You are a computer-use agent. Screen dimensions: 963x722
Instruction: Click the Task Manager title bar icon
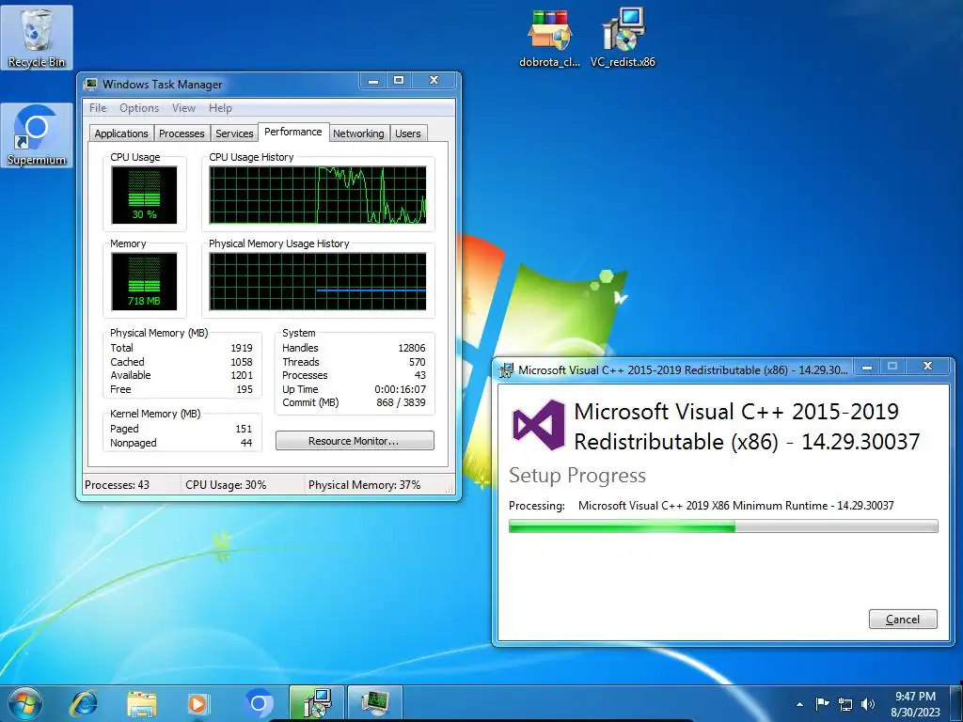(x=91, y=84)
